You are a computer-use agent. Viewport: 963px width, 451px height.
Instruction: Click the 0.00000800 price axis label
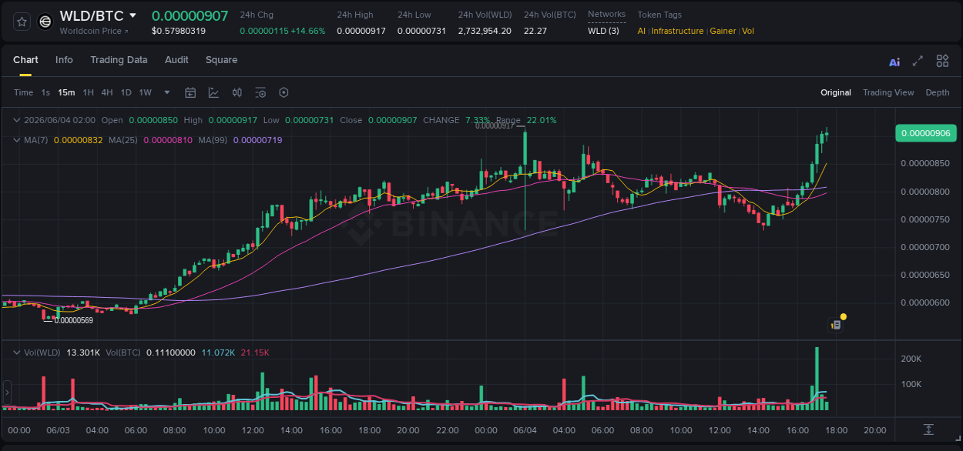tap(925, 192)
